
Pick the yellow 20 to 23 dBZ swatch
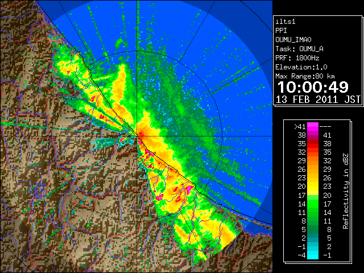(x=313, y=187)
